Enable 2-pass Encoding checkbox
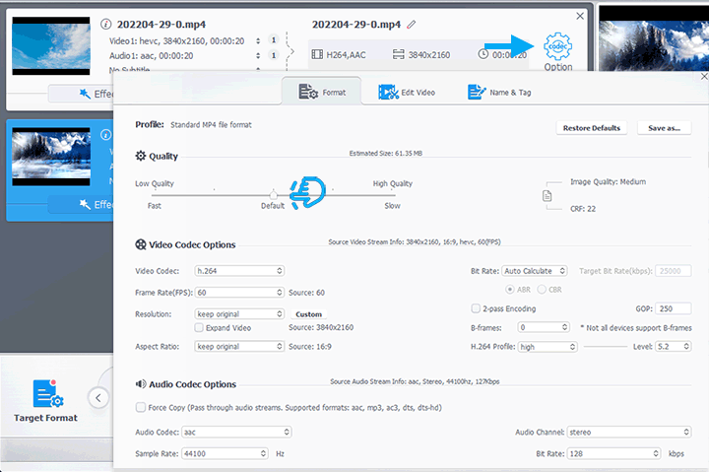This screenshot has width=709, height=472. (x=476, y=308)
